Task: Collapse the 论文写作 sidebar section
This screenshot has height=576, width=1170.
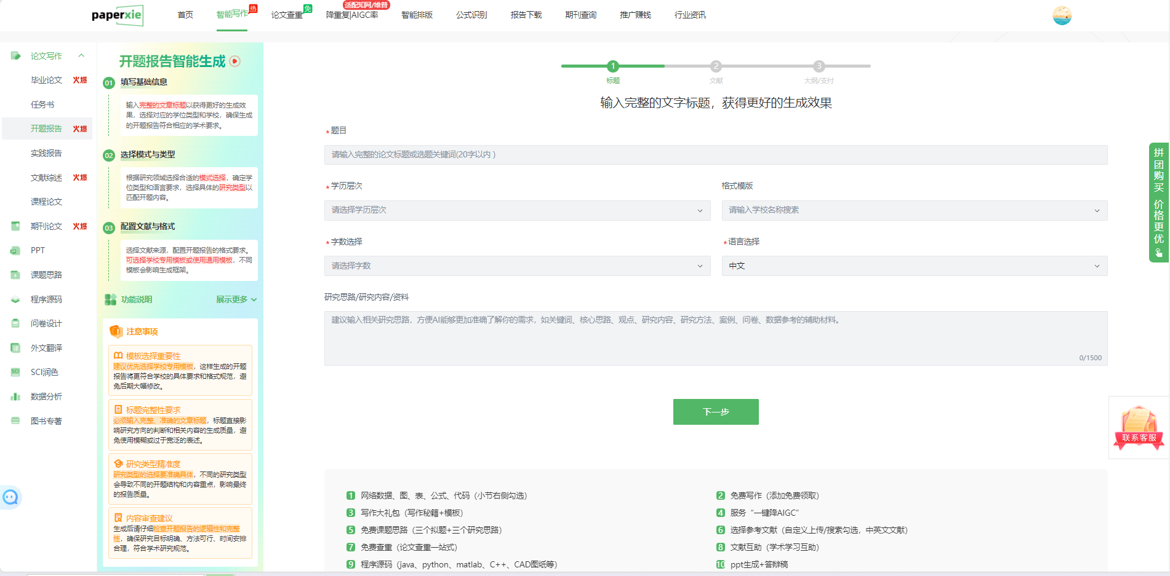Action: coord(81,56)
